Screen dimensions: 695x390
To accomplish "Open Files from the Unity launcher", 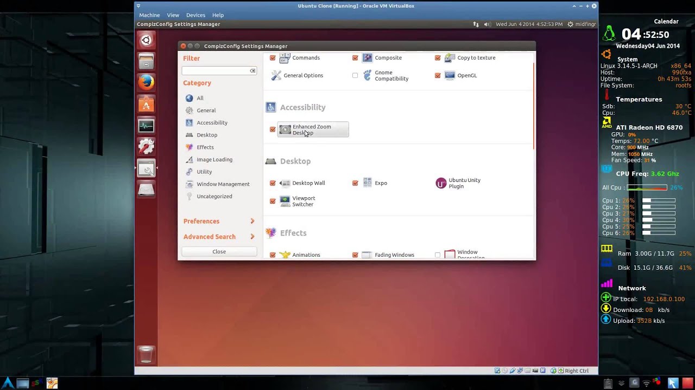I will coord(146,61).
